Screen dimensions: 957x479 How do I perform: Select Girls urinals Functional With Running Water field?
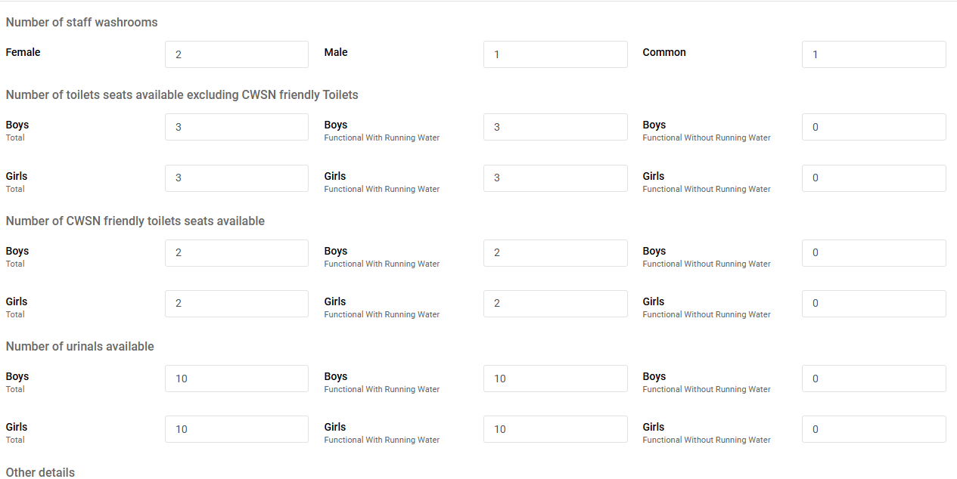[x=555, y=429]
